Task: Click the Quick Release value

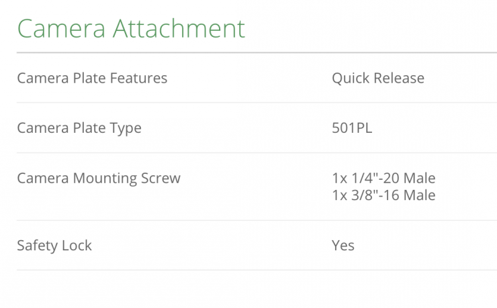Action: pos(377,78)
